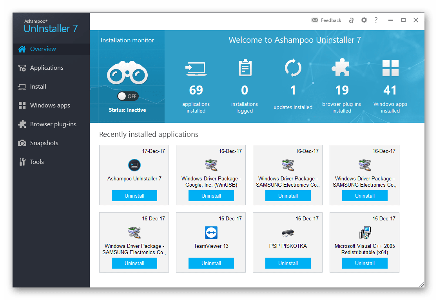Click the Microsoft Visual C++ 2005 thumbnail icon
Image resolution: width=437 pixels, height=300 pixels.
tap(365, 233)
